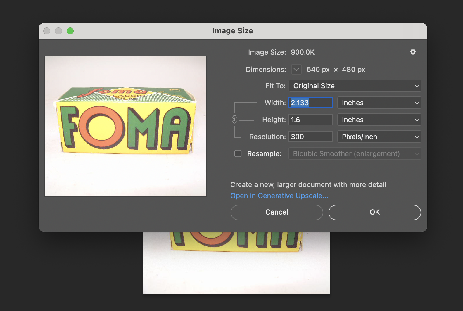This screenshot has width=463, height=311.
Task: Expand the Dimensions units chevron
Action: coord(296,69)
